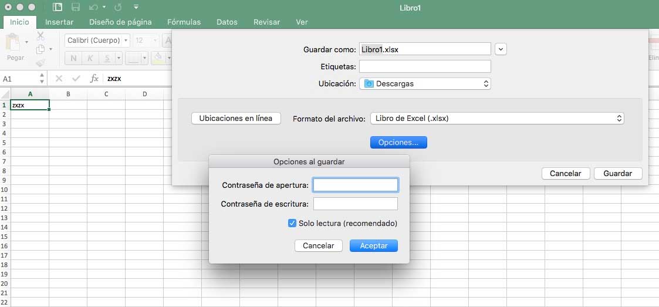Click the fx insert function icon
659x307 pixels.
click(x=94, y=78)
